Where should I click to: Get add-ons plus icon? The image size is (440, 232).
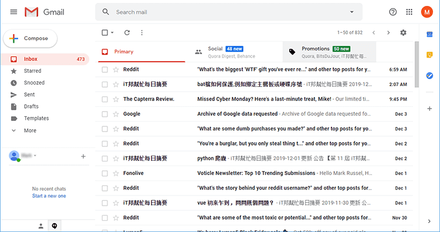point(429,109)
